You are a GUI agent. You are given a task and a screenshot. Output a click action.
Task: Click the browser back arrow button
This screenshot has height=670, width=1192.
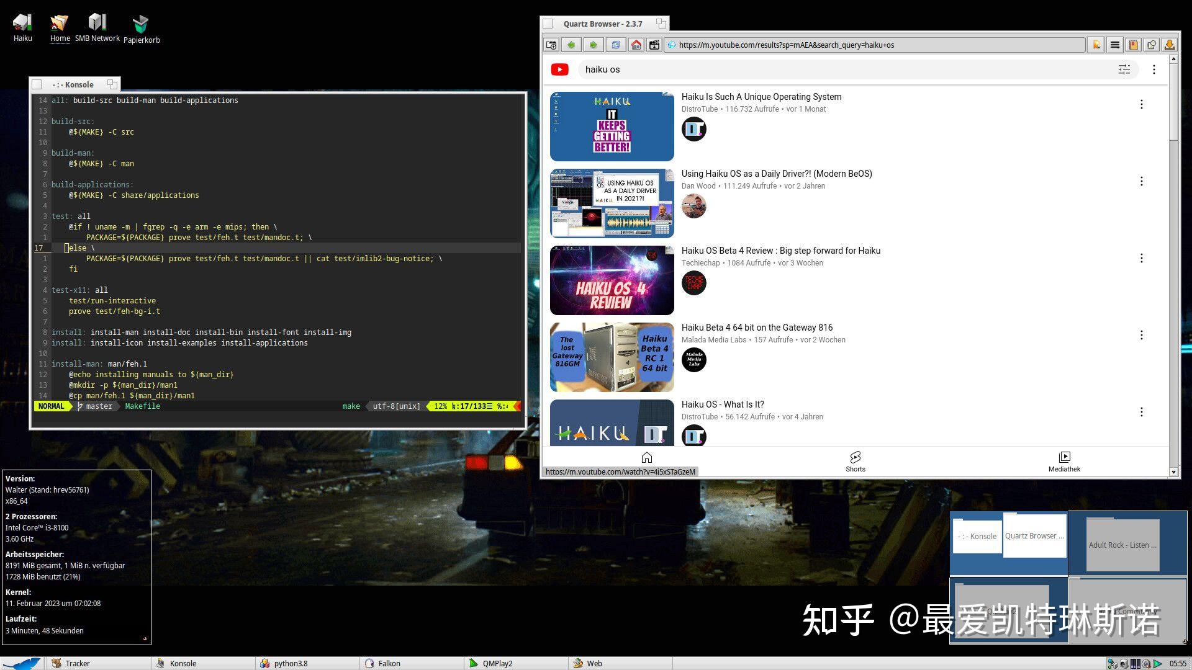coord(571,45)
